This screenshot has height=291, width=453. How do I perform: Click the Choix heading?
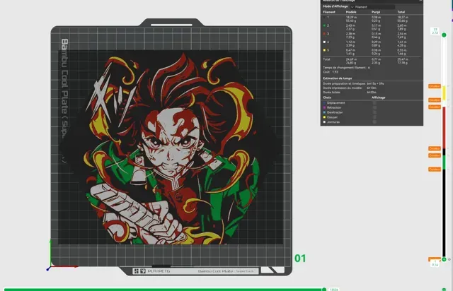pos(327,97)
